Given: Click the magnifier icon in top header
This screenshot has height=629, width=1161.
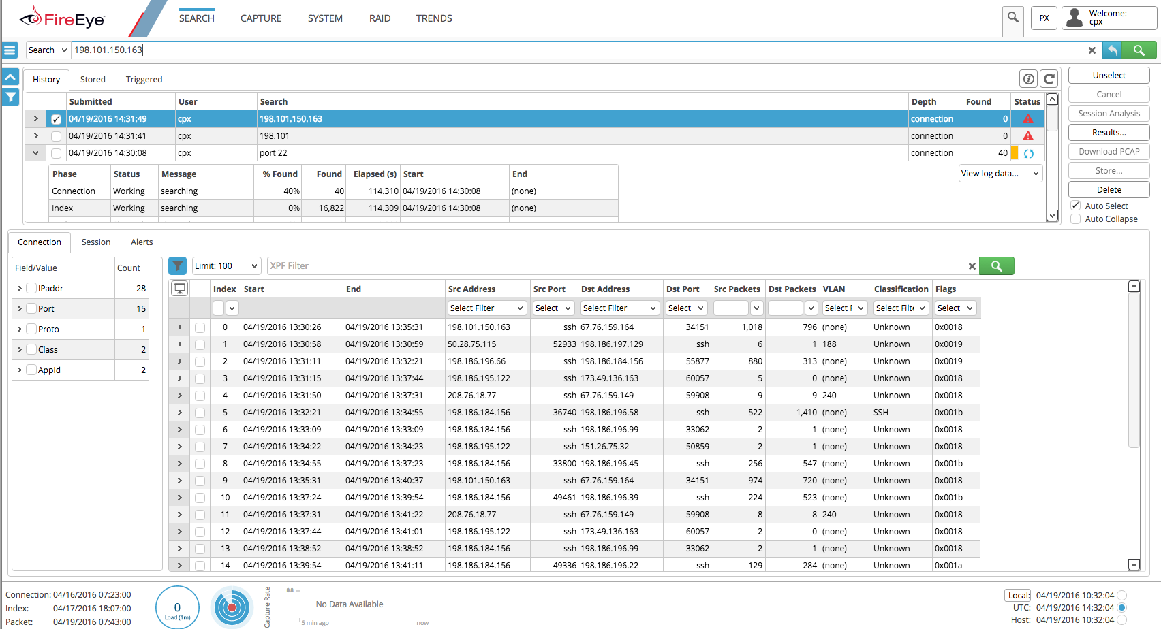Looking at the screenshot, I should click(1013, 18).
